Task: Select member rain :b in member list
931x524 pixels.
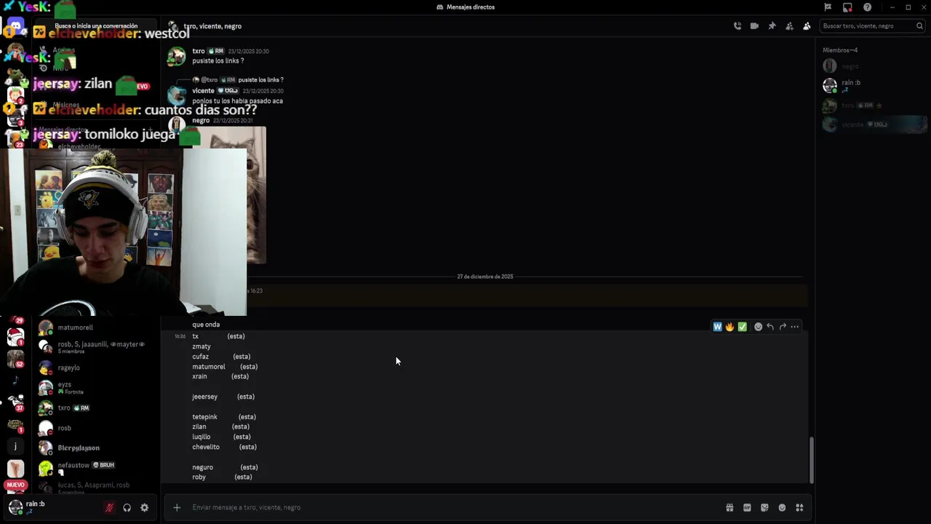Action: coord(873,85)
